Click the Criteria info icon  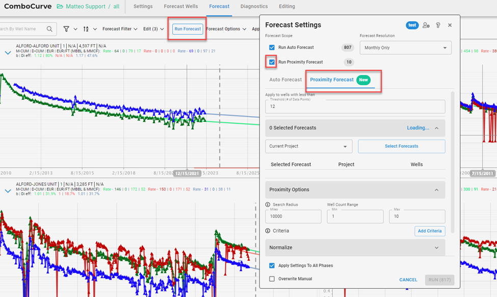tap(268, 231)
